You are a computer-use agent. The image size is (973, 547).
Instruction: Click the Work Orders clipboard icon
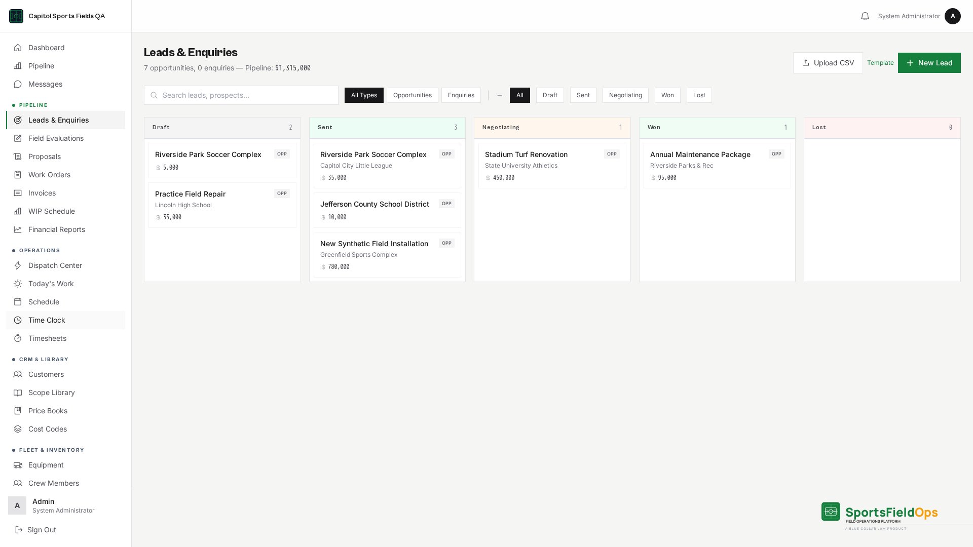[x=18, y=175]
